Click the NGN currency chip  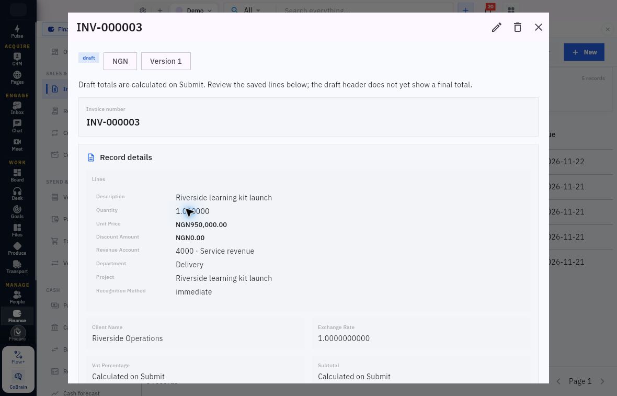tap(120, 61)
